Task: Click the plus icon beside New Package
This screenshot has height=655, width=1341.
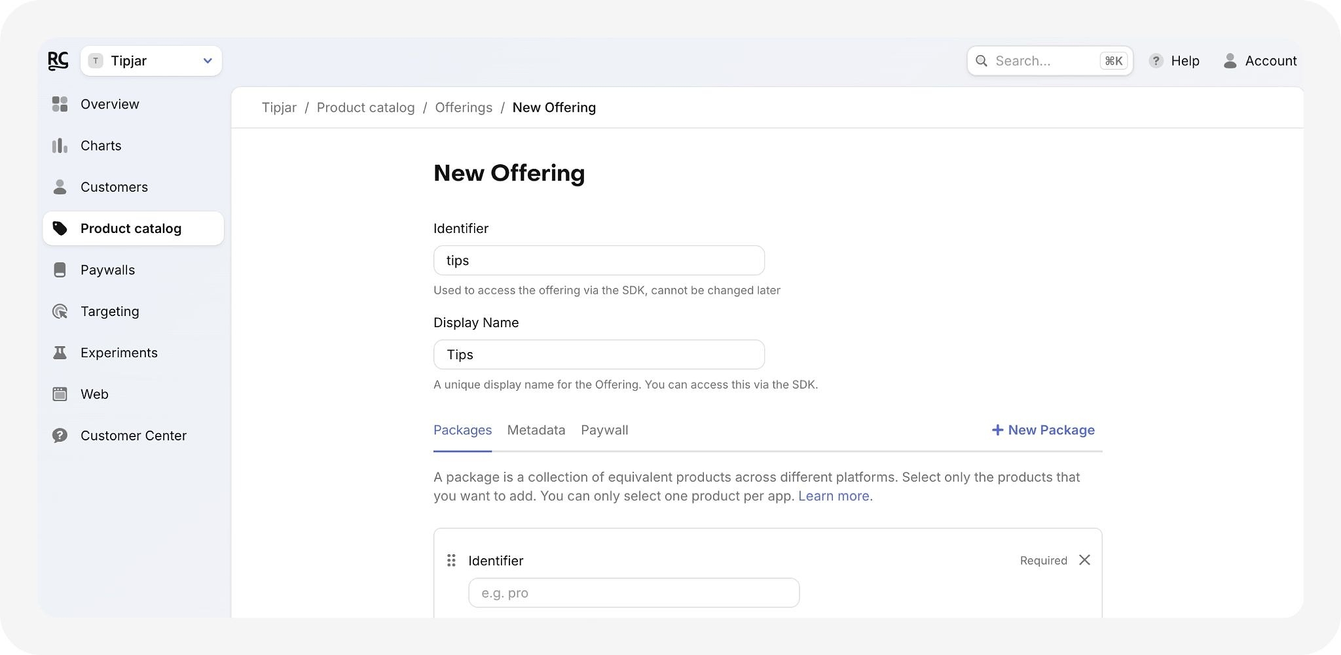Action: [x=997, y=430]
